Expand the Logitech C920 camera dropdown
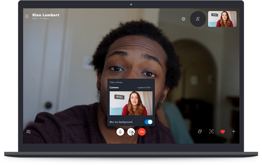This screenshot has width=262, height=165. pyautogui.click(x=145, y=87)
